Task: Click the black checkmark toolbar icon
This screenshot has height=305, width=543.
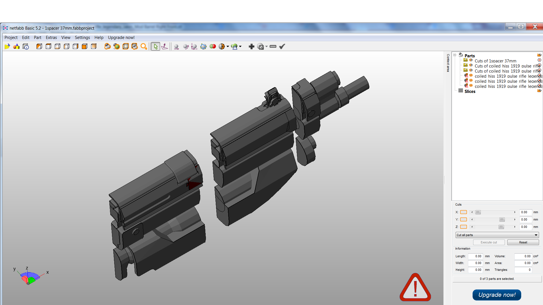Action: (x=282, y=47)
